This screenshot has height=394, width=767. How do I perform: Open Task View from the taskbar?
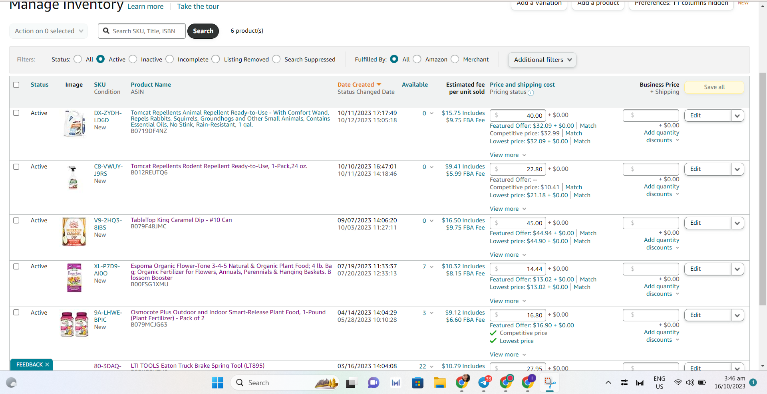(351, 383)
